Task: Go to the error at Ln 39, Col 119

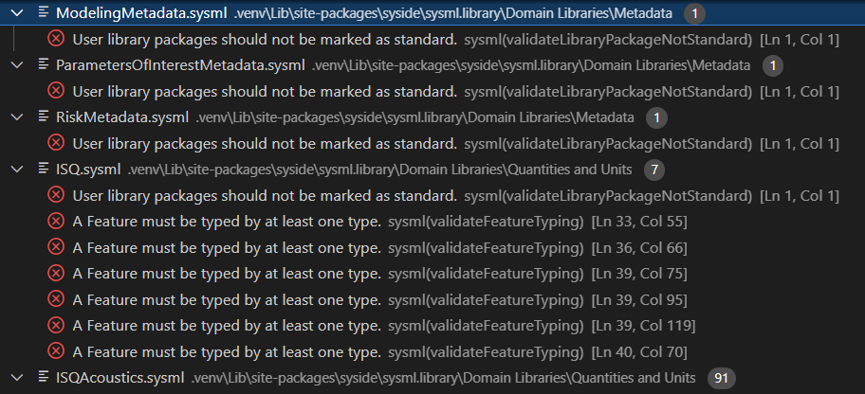Action: 227,326
